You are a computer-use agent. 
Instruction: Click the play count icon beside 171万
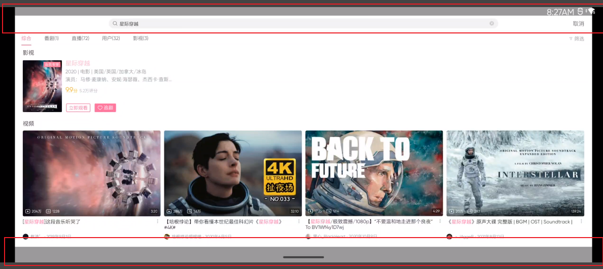point(310,211)
